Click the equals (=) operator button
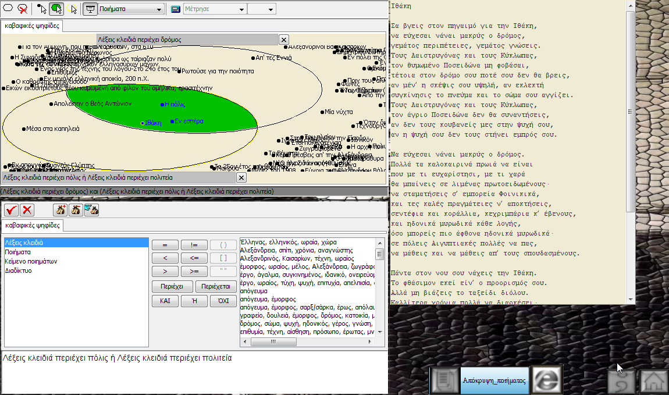The width and height of the screenshot is (669, 395). (165, 245)
